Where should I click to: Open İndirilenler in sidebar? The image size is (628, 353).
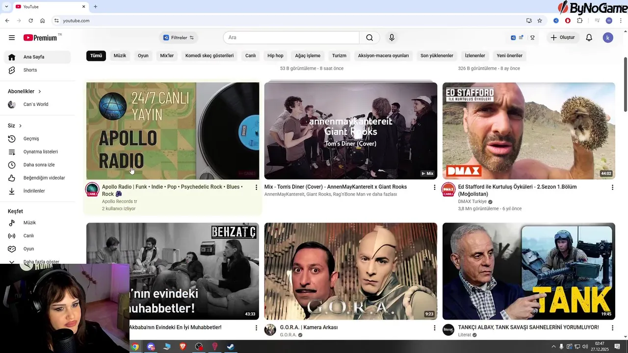click(x=37, y=191)
